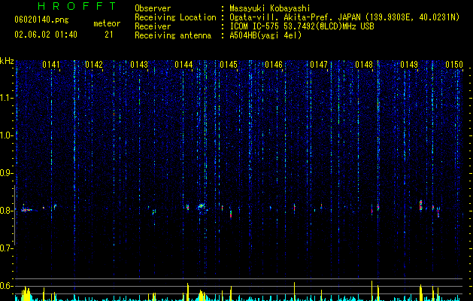
Task: Click the Receiving antenna field label
Action: click(173, 35)
